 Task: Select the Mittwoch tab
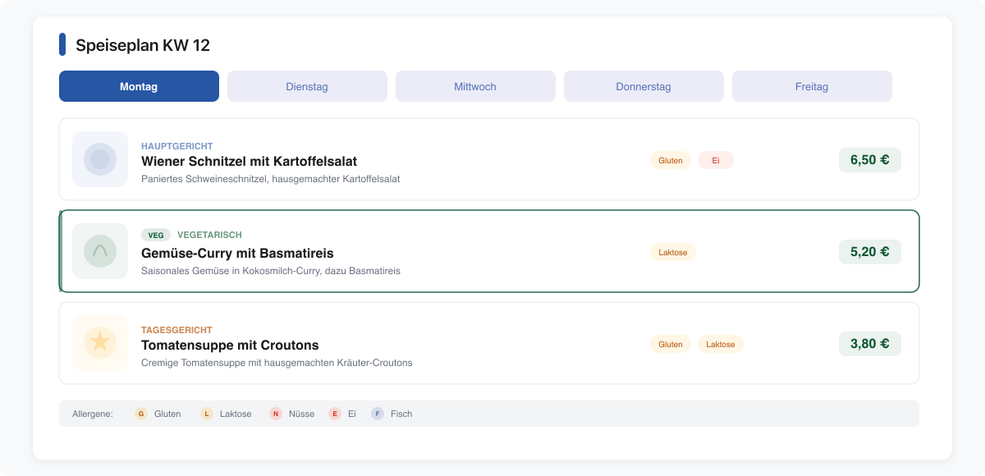click(x=475, y=85)
